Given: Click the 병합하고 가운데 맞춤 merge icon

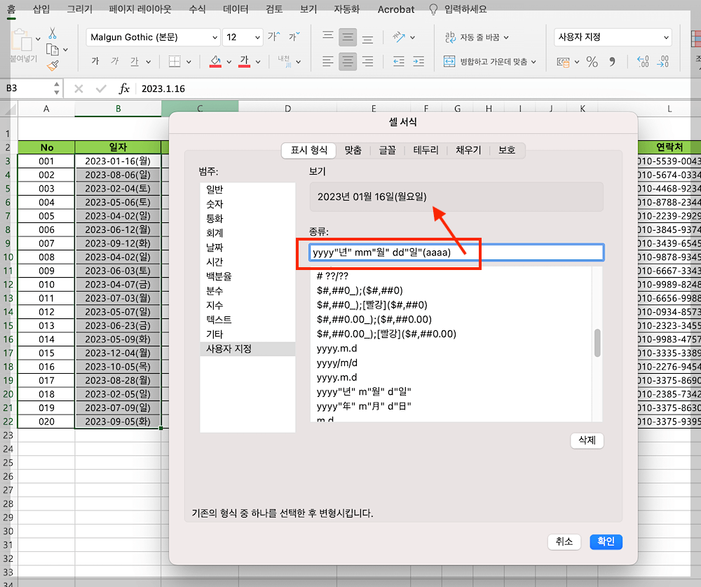Looking at the screenshot, I should pos(449,61).
